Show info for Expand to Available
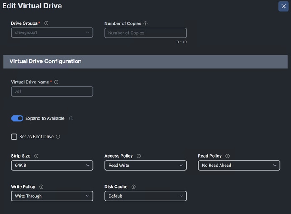This screenshot has width=291, height=214. [71, 118]
